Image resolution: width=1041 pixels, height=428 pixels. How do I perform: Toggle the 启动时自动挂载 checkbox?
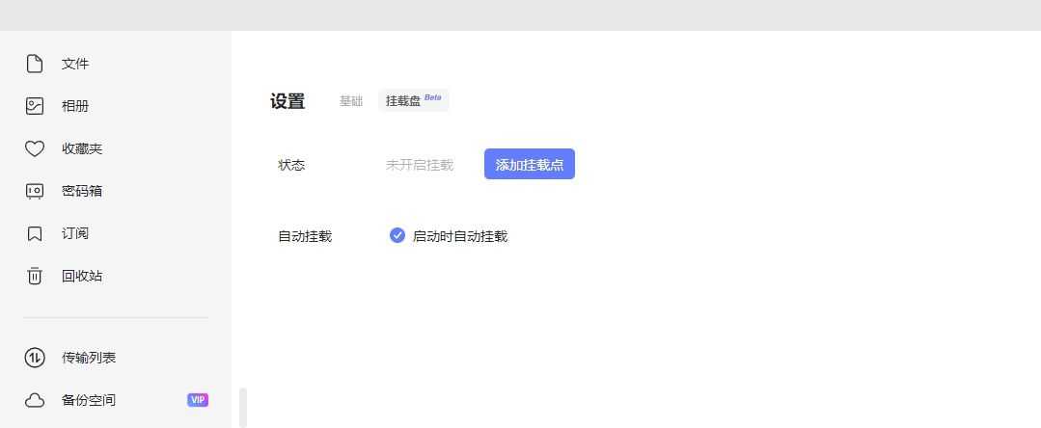(397, 235)
